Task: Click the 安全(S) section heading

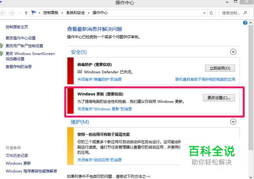Action: tap(79, 52)
